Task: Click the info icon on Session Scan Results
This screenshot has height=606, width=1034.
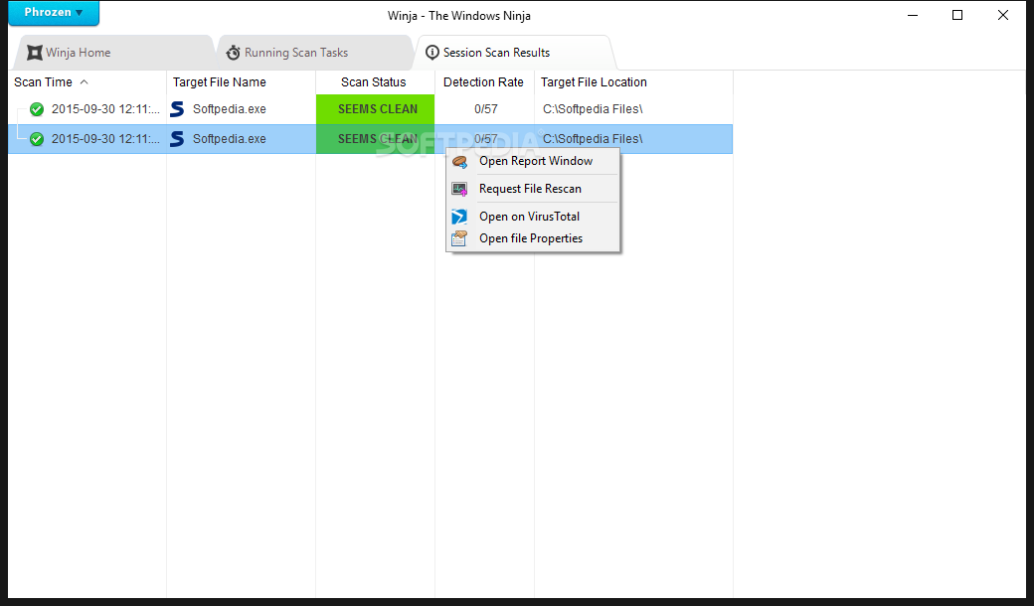Action: coord(431,52)
